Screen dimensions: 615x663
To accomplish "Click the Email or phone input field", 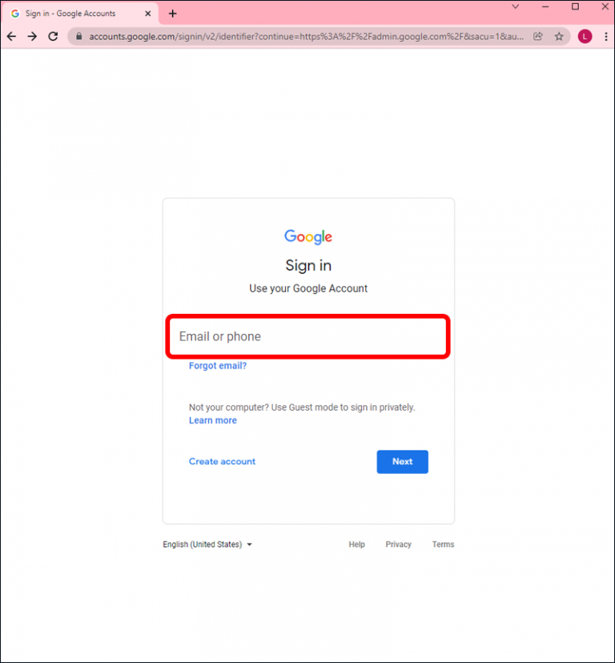I will pos(307,336).
